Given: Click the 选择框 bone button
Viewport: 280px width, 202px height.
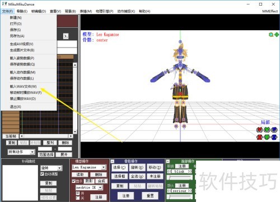Looking at the screenshot, I should point(119,176).
